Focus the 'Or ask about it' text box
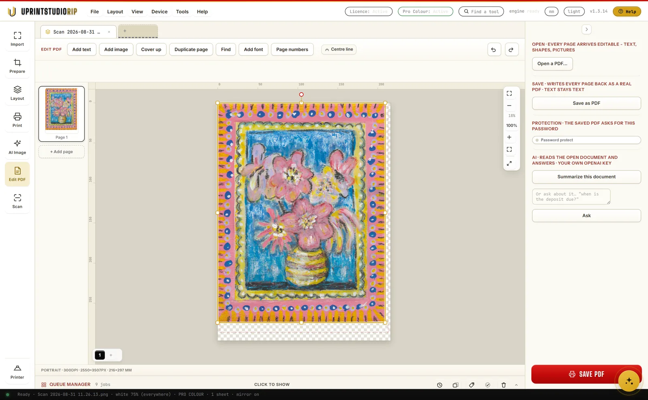648x400 pixels. coord(571,197)
